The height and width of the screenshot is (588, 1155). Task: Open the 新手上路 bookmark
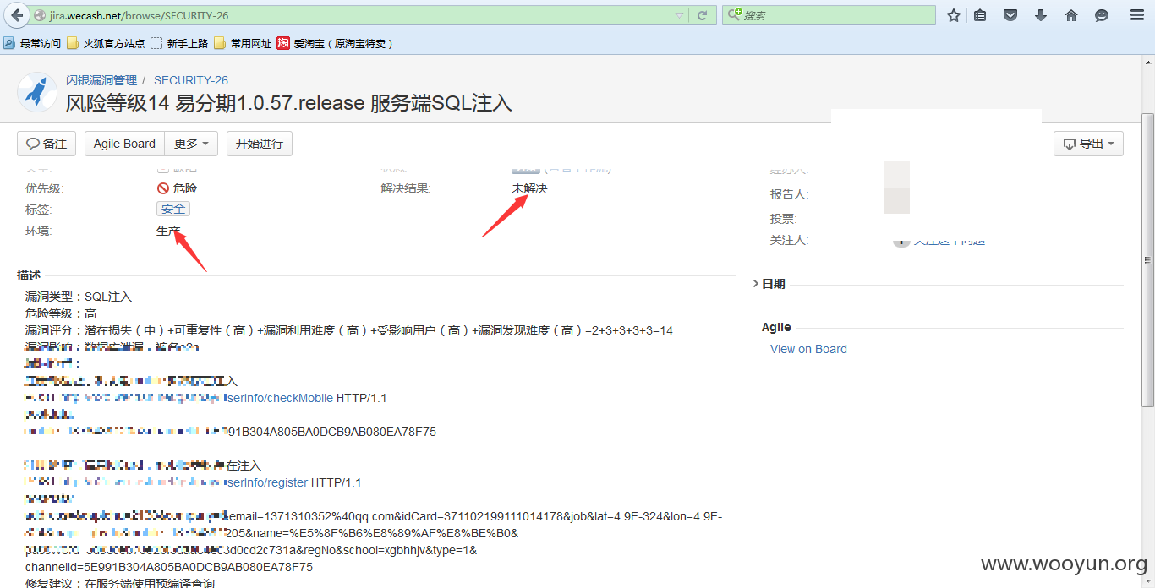[179, 43]
